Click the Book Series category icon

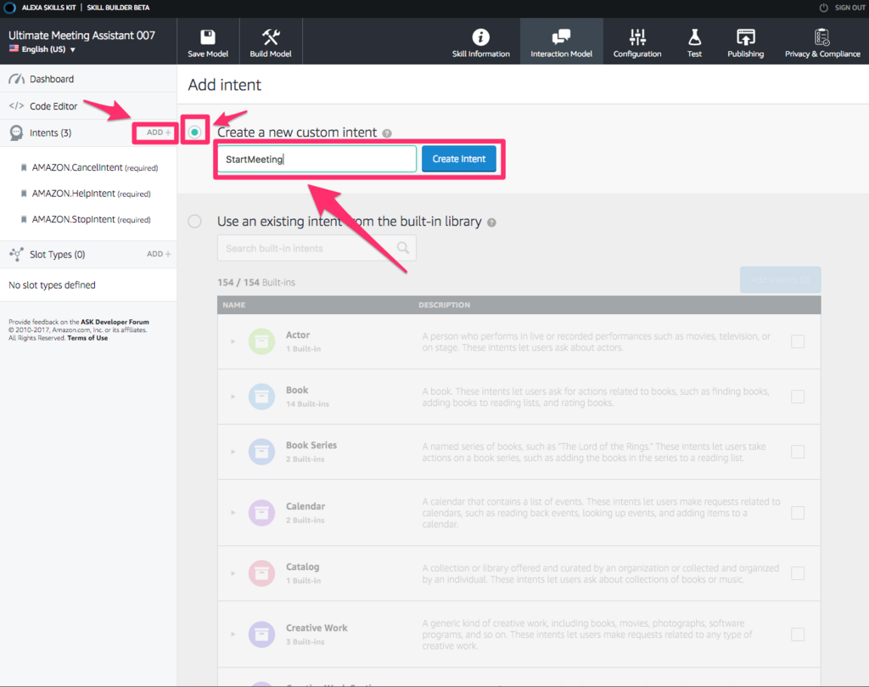click(x=261, y=451)
